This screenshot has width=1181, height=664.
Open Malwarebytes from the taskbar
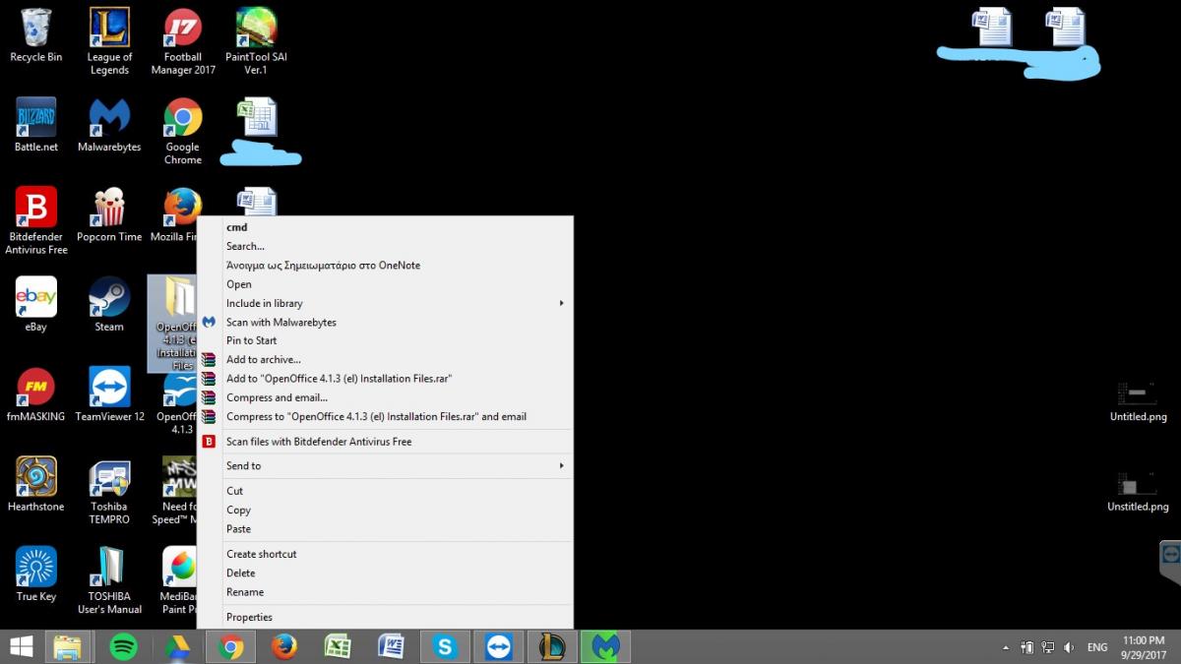coord(605,646)
